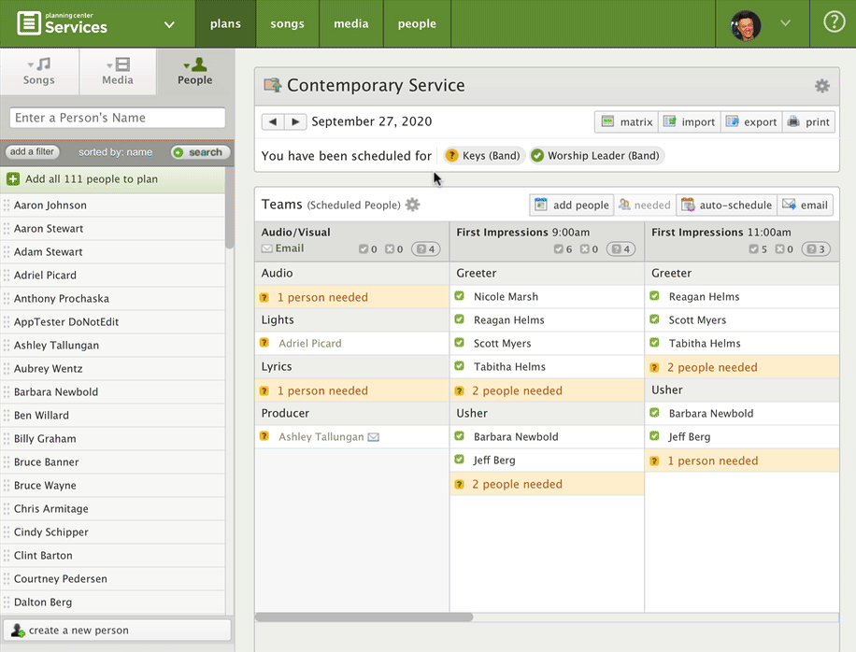Toggle the confirmed status for Nicole Marsh
The width and height of the screenshot is (856, 652).
[x=460, y=296]
